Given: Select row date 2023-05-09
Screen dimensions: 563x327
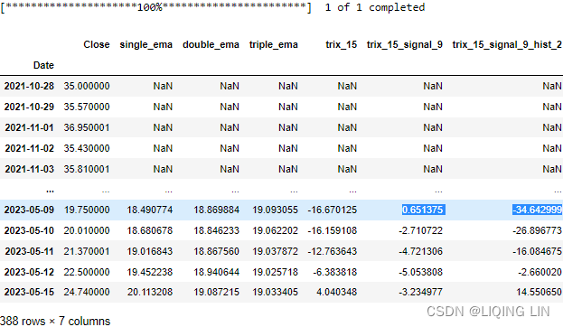Looking at the screenshot, I should pyautogui.click(x=29, y=210).
